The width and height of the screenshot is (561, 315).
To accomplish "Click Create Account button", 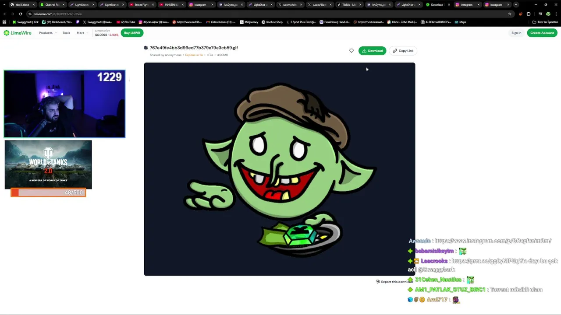I will point(542,33).
